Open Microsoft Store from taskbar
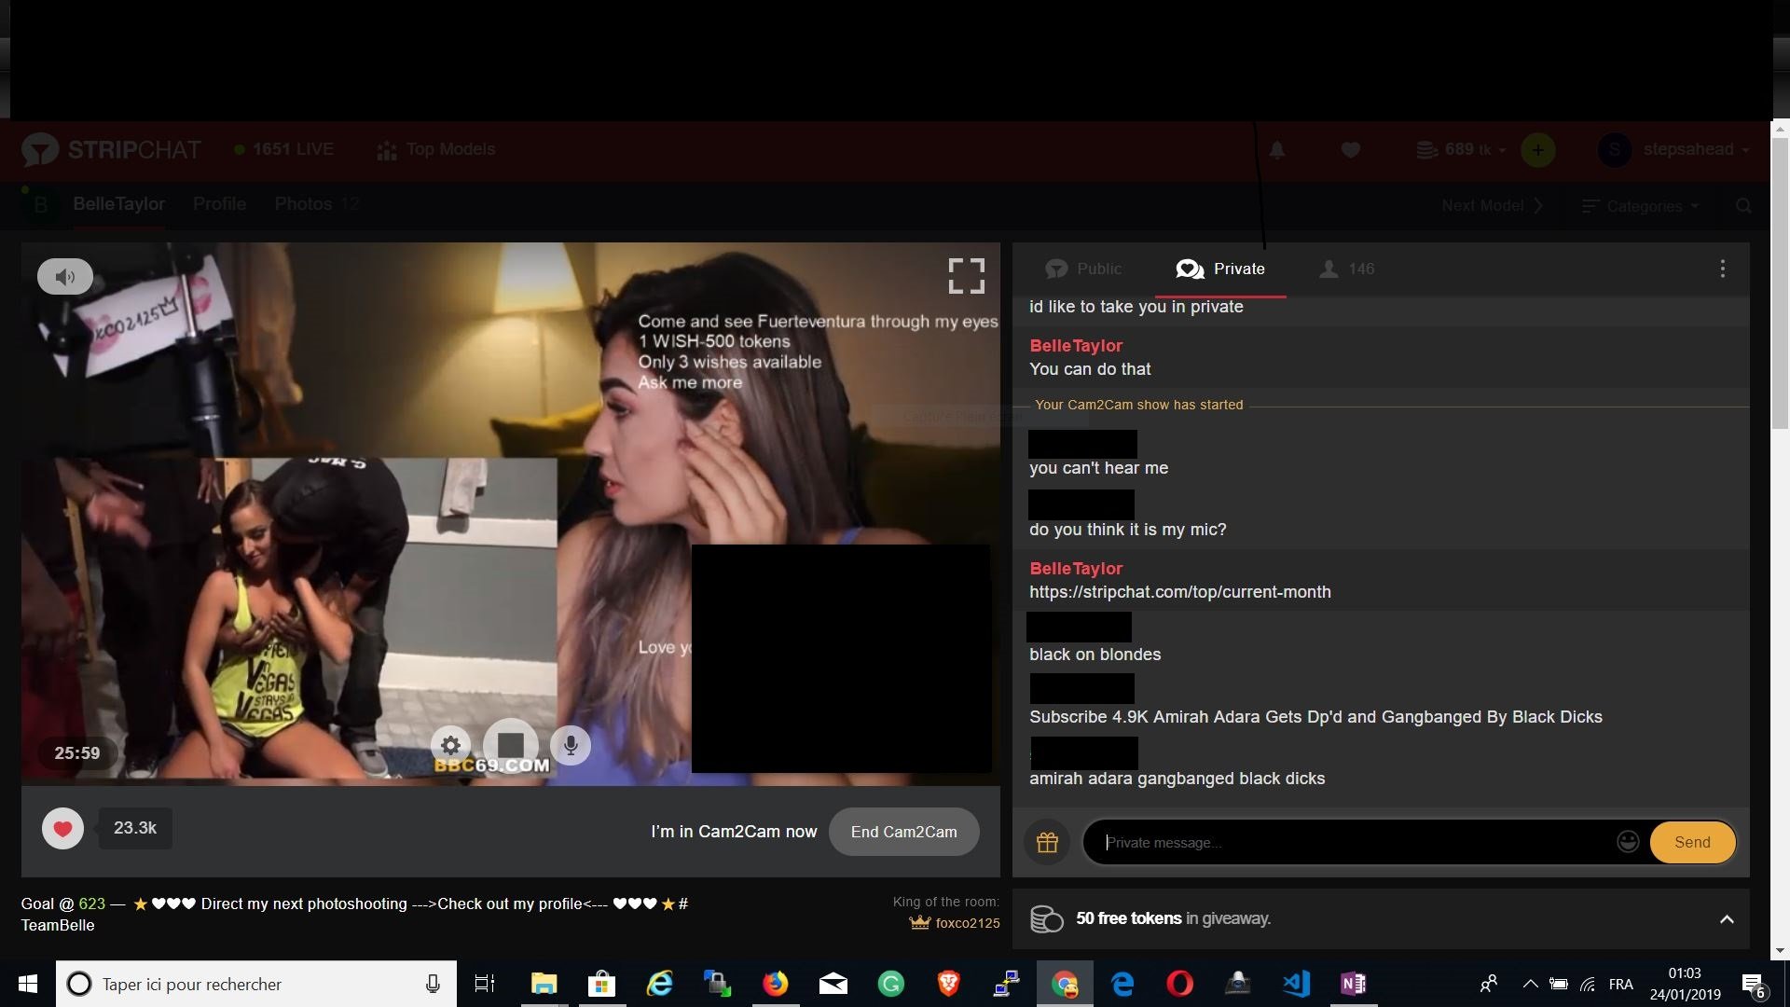 601,984
